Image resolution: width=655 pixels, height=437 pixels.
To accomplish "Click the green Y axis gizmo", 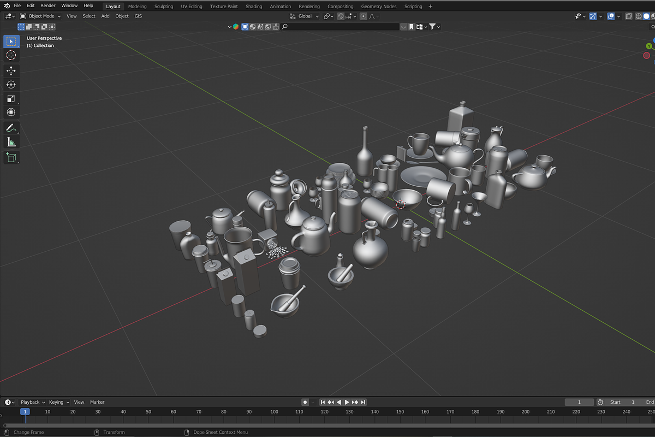I will click(649, 46).
